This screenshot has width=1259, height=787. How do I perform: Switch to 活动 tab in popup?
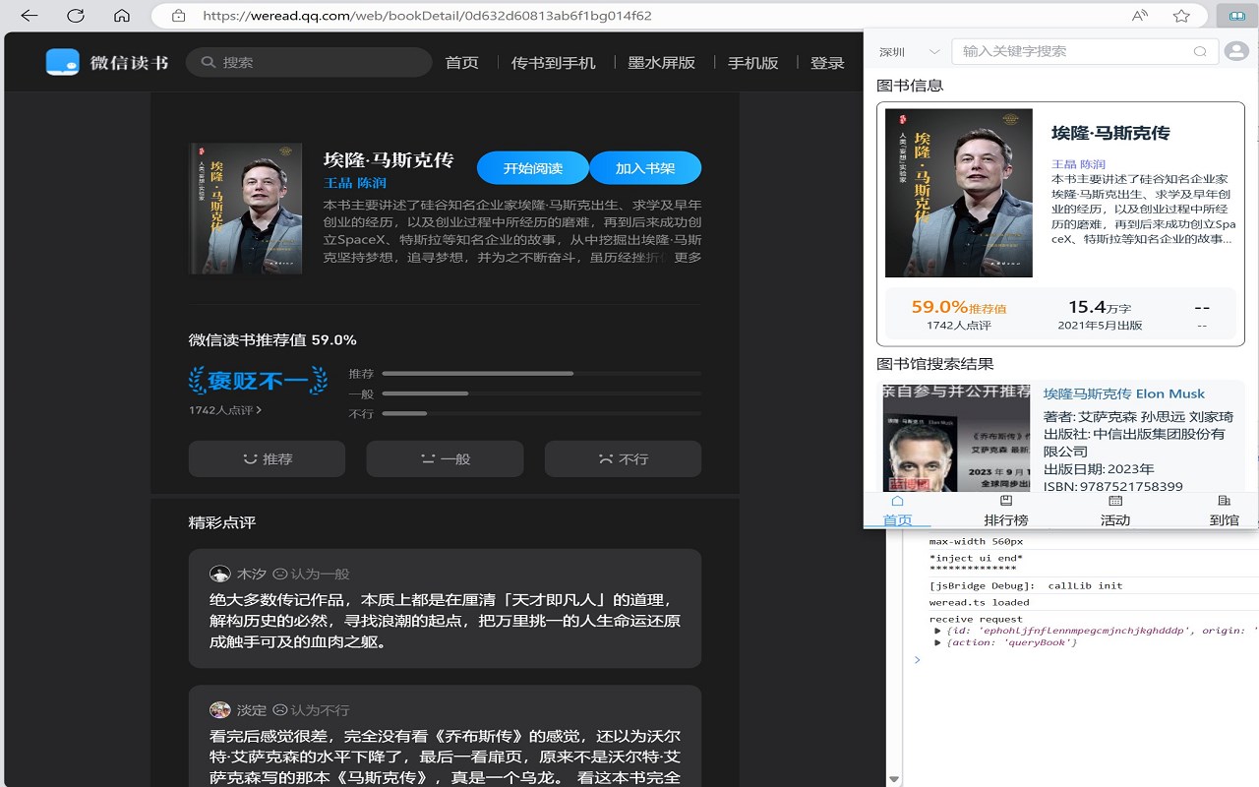pyautogui.click(x=1115, y=511)
